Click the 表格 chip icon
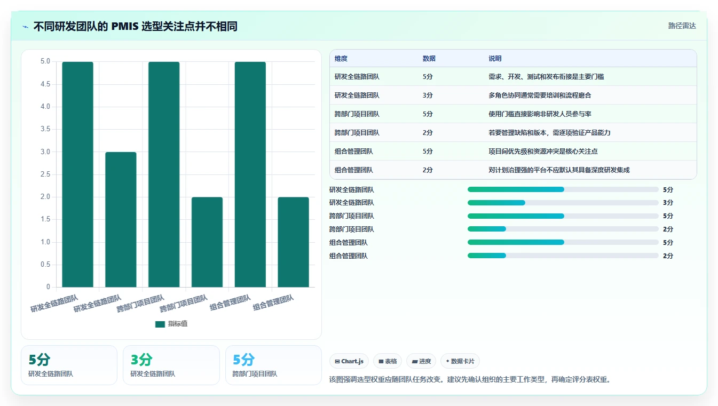 coord(381,361)
